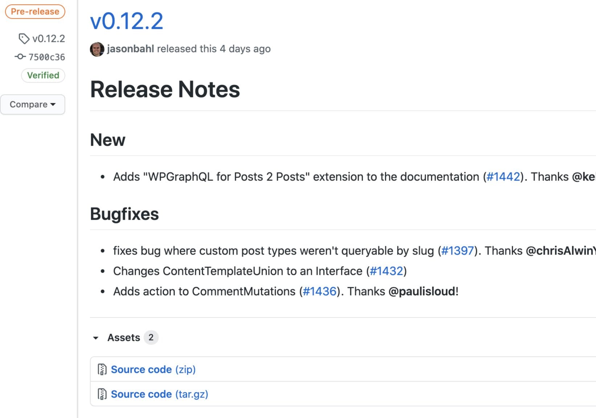The image size is (596, 418).
Task: Select the Pre-release badge label
Action: pos(35,11)
